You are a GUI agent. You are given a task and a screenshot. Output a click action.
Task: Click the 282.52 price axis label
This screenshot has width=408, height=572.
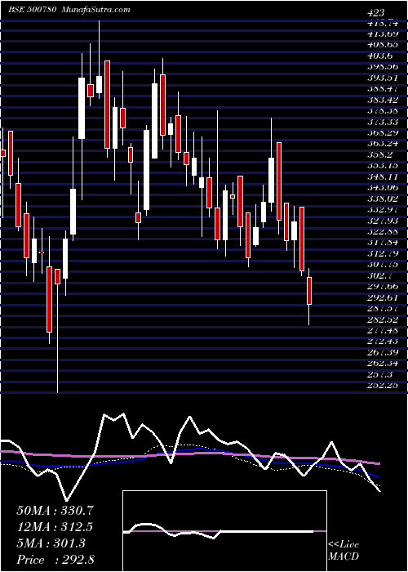point(382,320)
